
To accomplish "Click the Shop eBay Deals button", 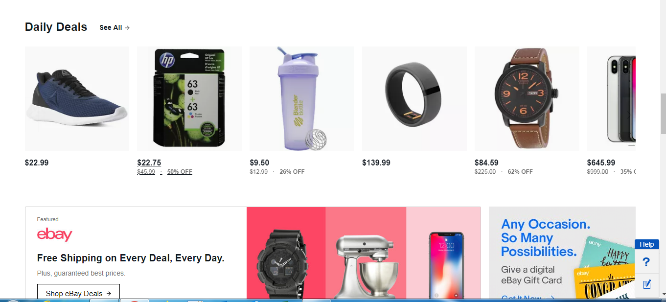I will pos(78,293).
